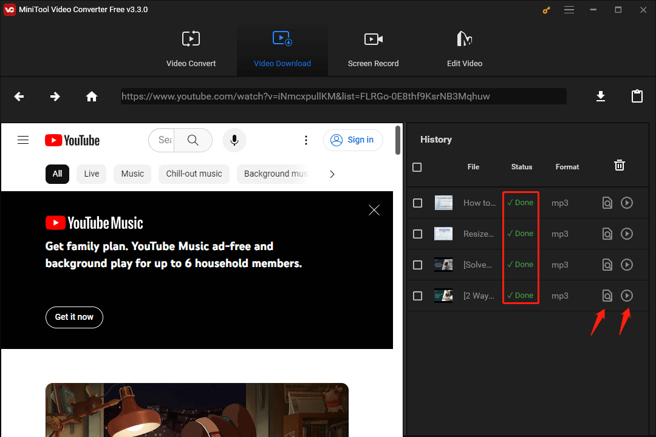
Task: Click the home icon
Action: [x=92, y=97]
